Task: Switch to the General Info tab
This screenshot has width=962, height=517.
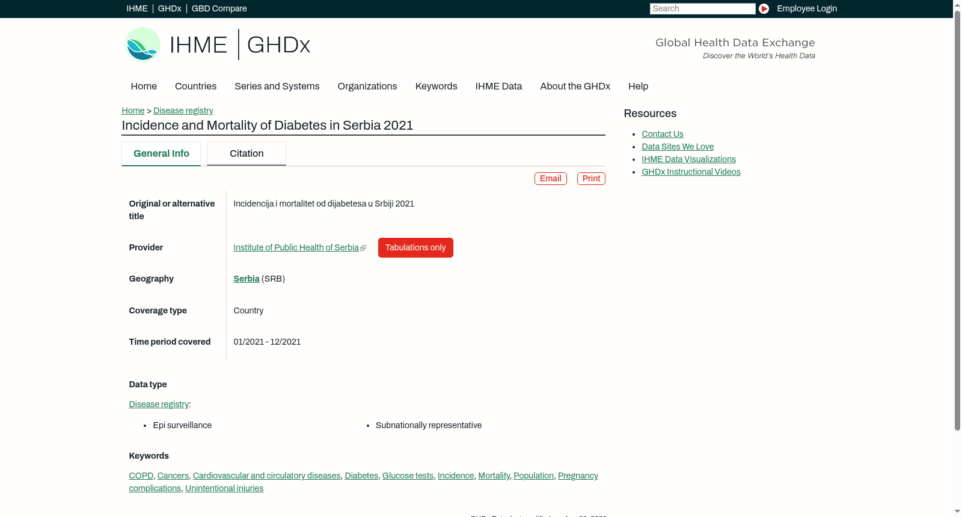Action: [x=161, y=154]
